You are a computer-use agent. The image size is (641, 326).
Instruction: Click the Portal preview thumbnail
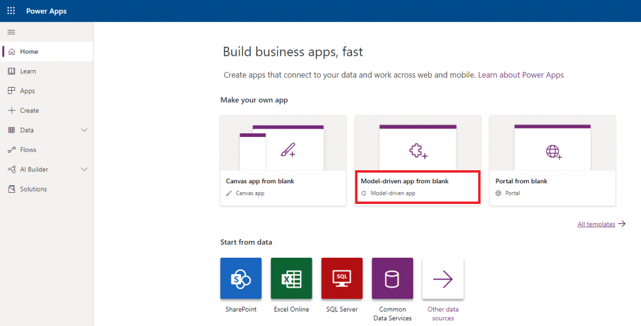click(553, 143)
